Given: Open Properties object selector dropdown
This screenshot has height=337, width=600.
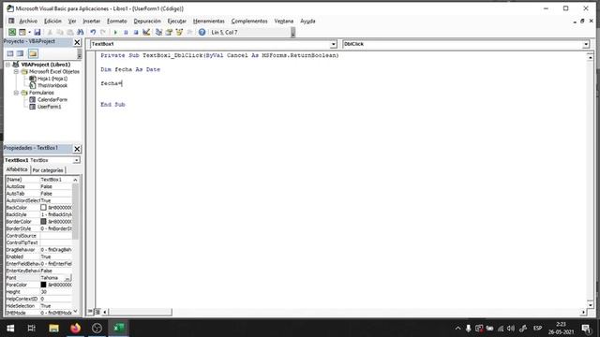Looking at the screenshot, I should (77, 160).
